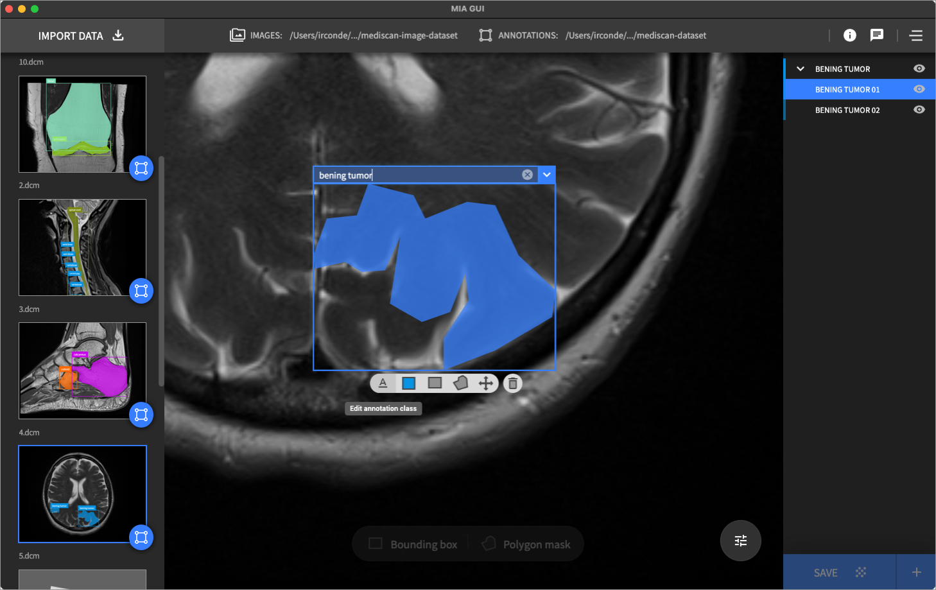Image resolution: width=936 pixels, height=590 pixels.
Task: Click the Annotations bounding box icon
Action: pyautogui.click(x=485, y=35)
